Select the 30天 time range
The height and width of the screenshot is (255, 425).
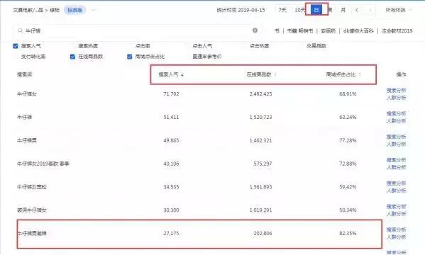[x=299, y=10]
